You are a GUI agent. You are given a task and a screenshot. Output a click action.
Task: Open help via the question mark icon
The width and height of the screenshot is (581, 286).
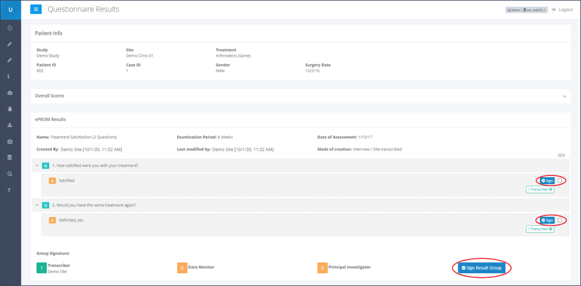[x=10, y=190]
